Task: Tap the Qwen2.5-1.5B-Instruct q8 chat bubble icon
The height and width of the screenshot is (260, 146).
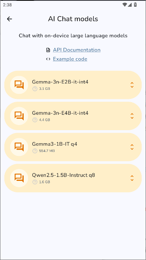Action: pos(19,178)
